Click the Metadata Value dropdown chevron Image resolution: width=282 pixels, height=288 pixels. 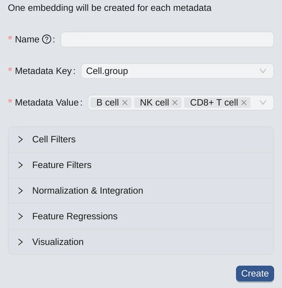pos(263,103)
